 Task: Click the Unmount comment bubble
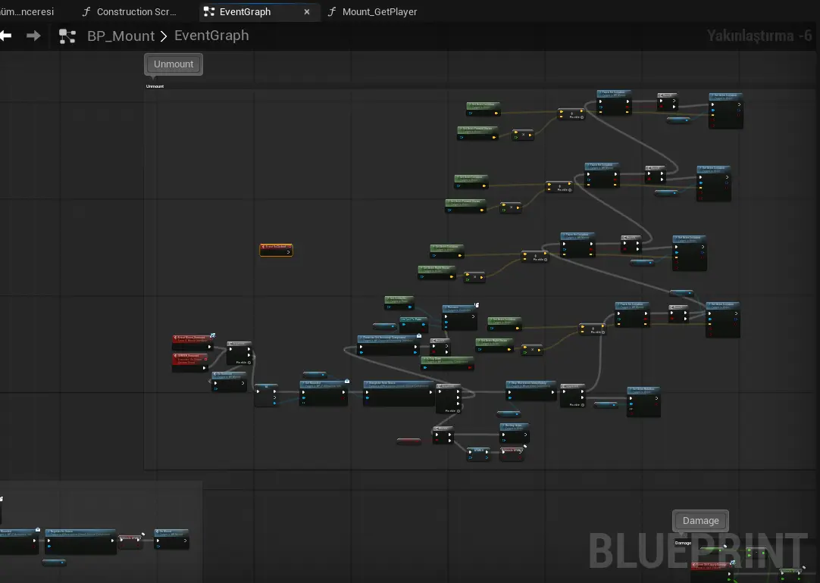[174, 64]
